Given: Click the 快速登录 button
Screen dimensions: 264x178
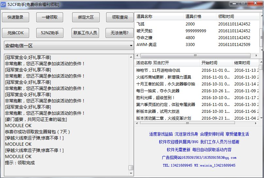Looking at the screenshot, I should pos(15,17).
